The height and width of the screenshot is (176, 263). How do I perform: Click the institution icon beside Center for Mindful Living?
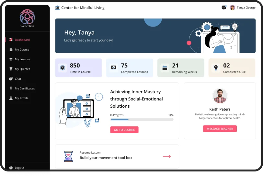pyautogui.click(x=57, y=8)
